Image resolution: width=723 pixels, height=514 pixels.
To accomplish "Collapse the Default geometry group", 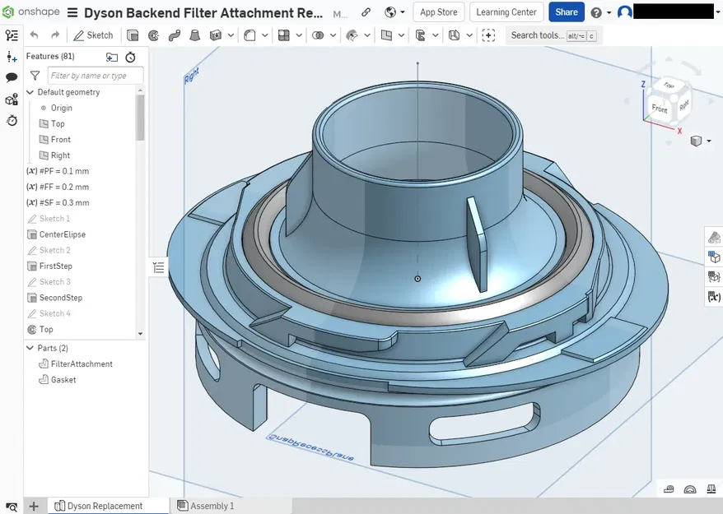I will [x=30, y=92].
